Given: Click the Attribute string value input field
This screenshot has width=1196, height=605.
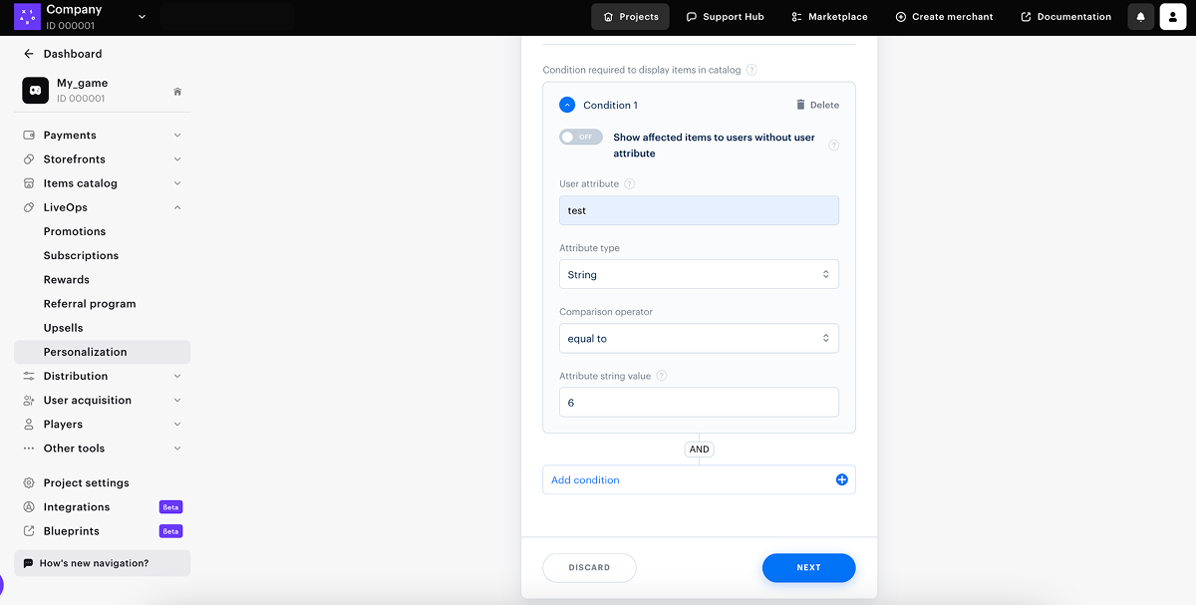Looking at the screenshot, I should click(x=699, y=403).
